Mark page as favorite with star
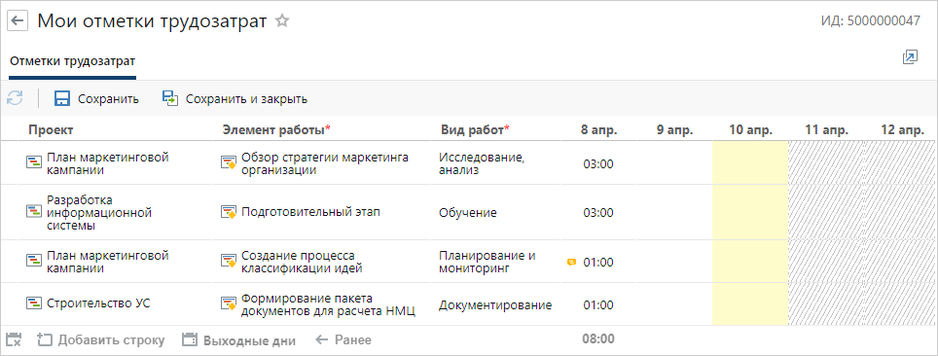The height and width of the screenshot is (356, 938). click(x=282, y=21)
